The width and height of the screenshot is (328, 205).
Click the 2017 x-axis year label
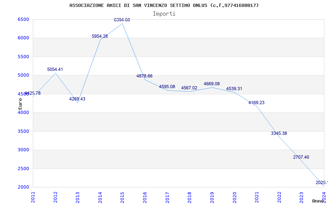pos(167,197)
